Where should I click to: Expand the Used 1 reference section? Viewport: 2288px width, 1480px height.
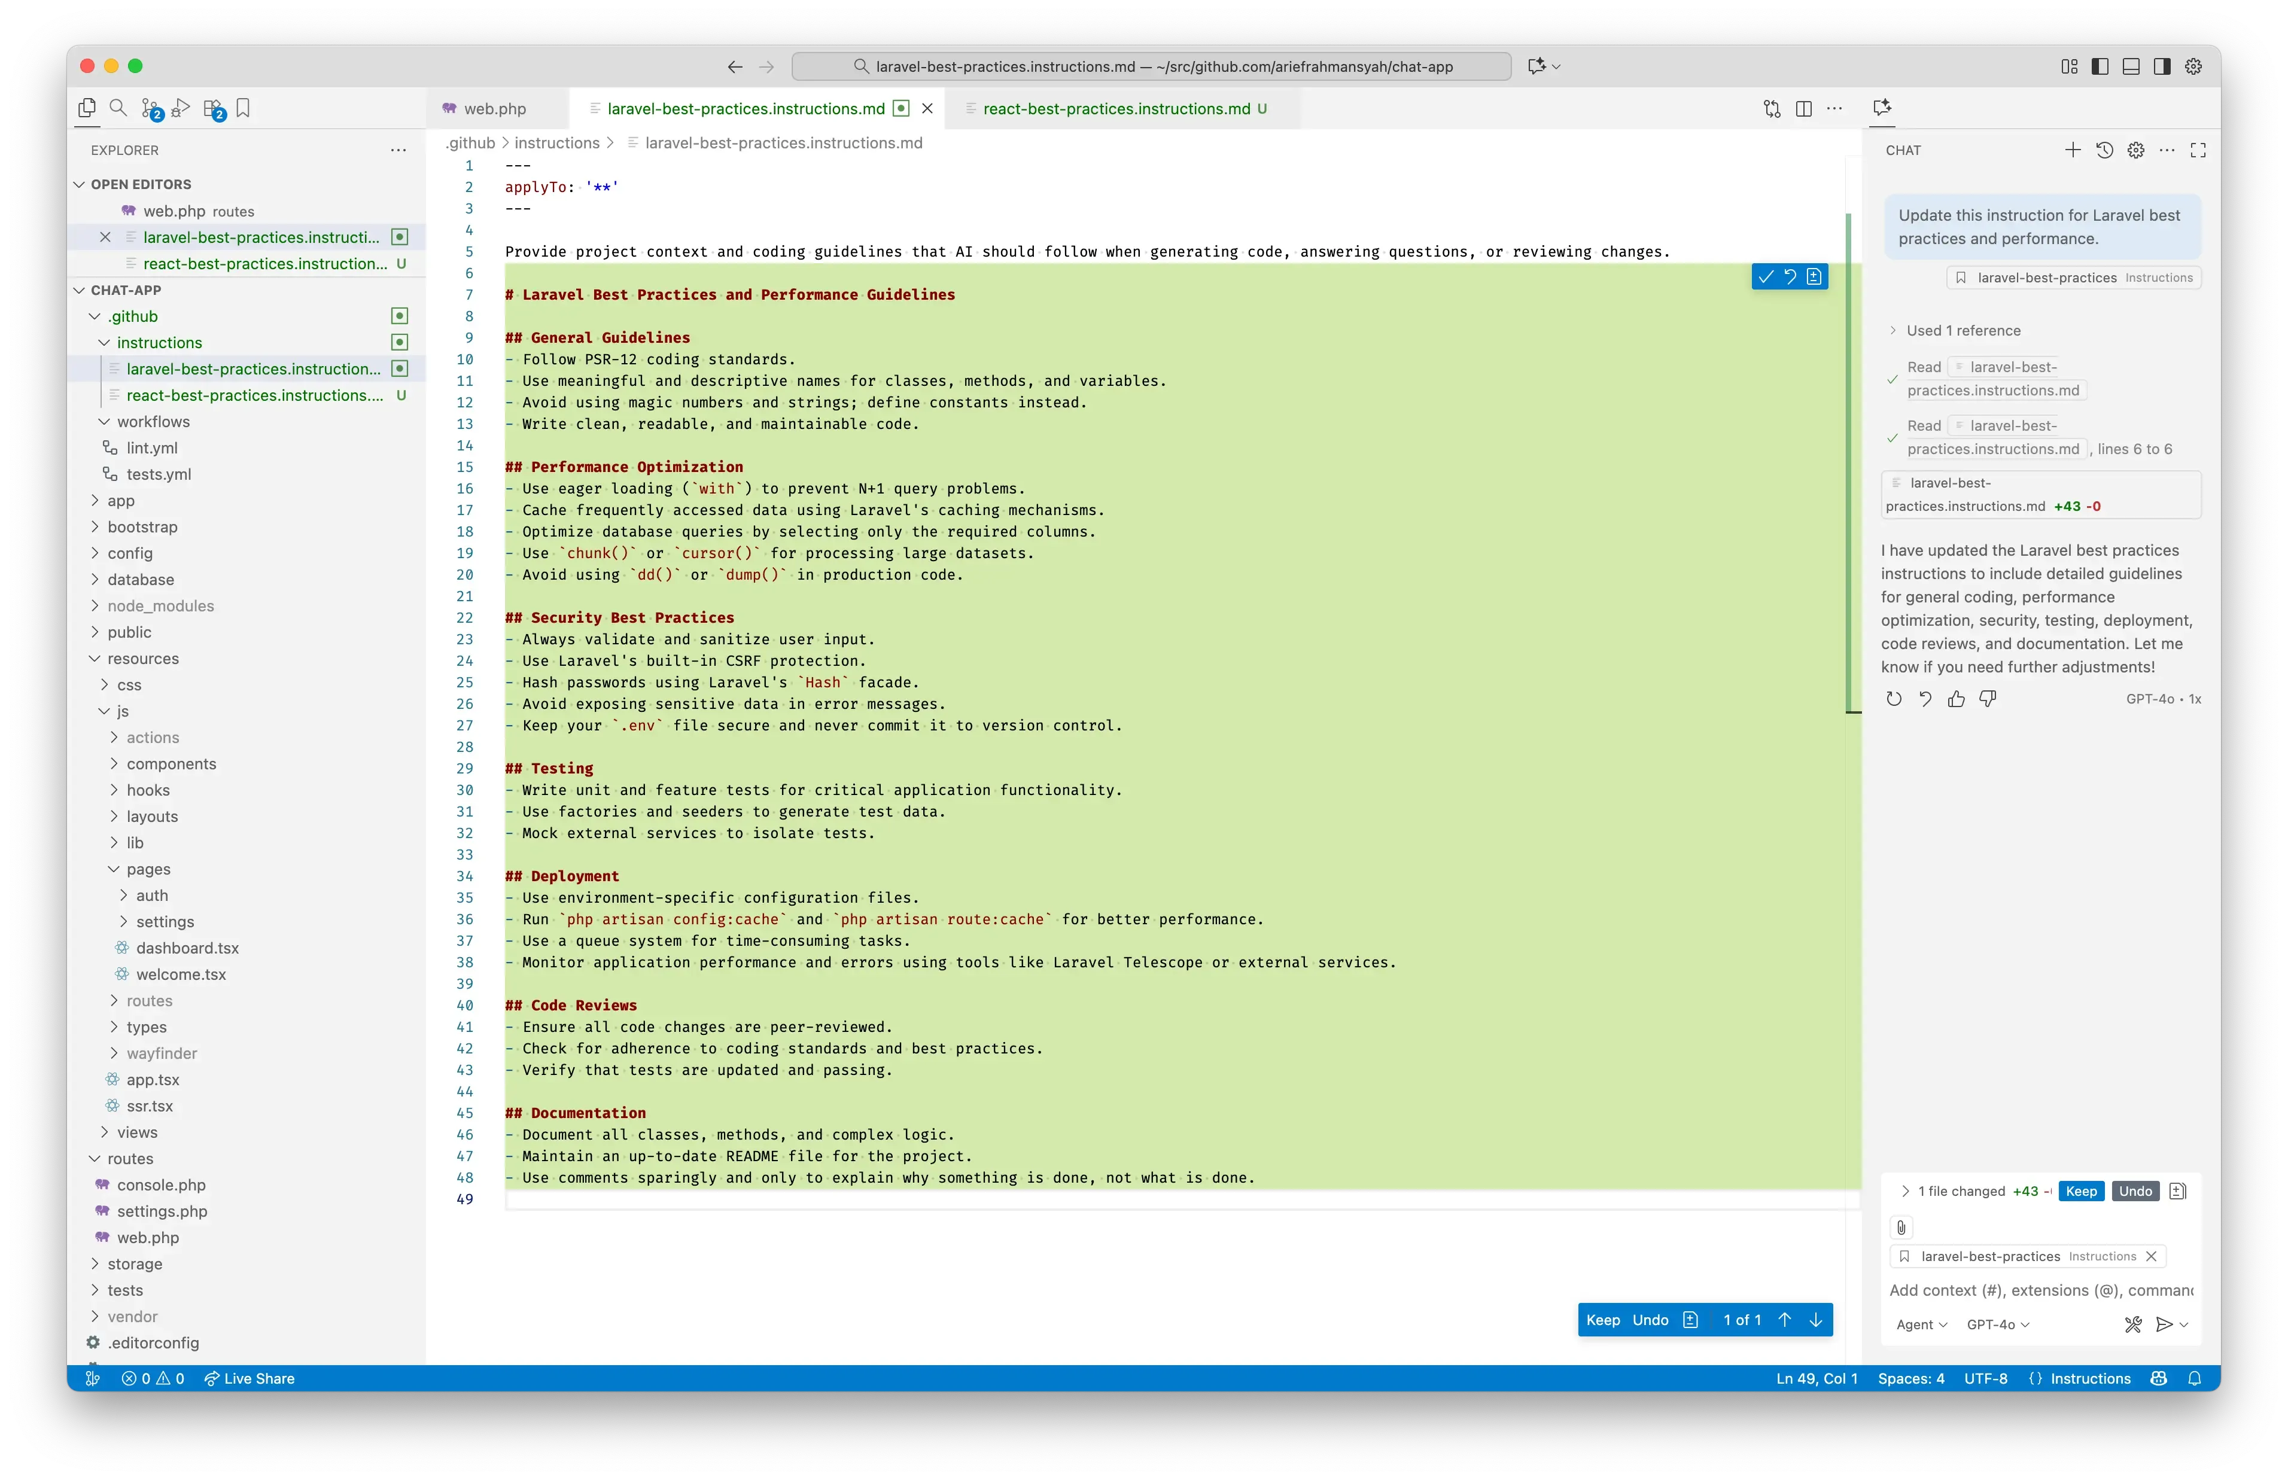[x=1963, y=331]
